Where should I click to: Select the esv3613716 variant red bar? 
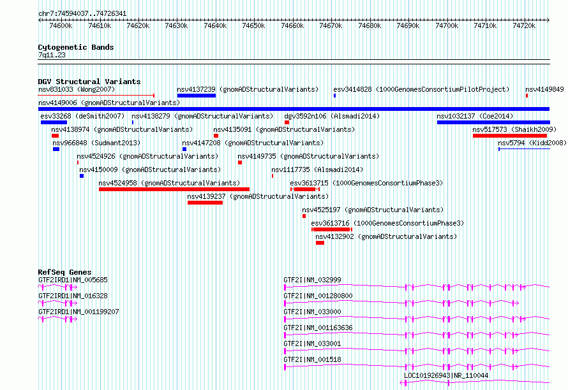pyautogui.click(x=332, y=229)
